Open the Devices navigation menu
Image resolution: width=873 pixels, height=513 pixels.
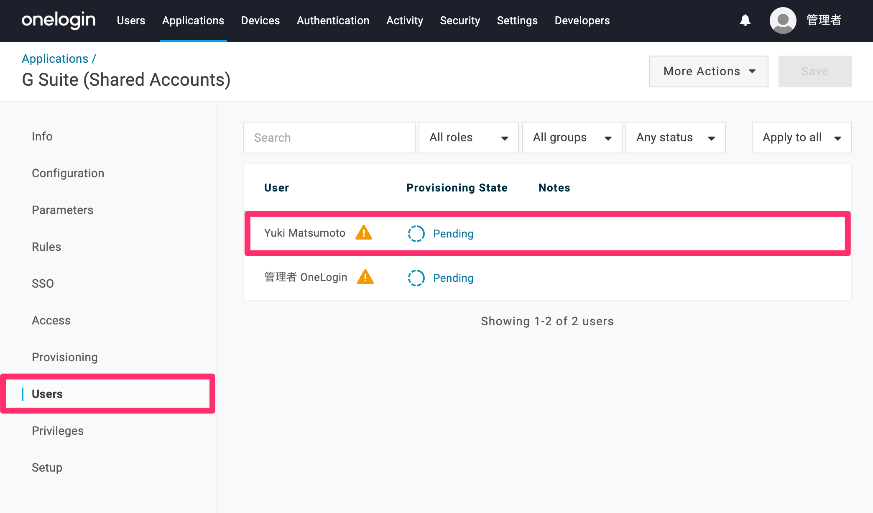(x=260, y=20)
